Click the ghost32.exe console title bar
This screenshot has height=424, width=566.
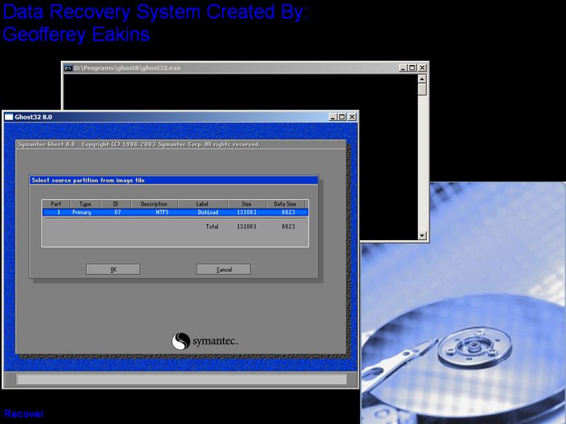click(x=246, y=68)
